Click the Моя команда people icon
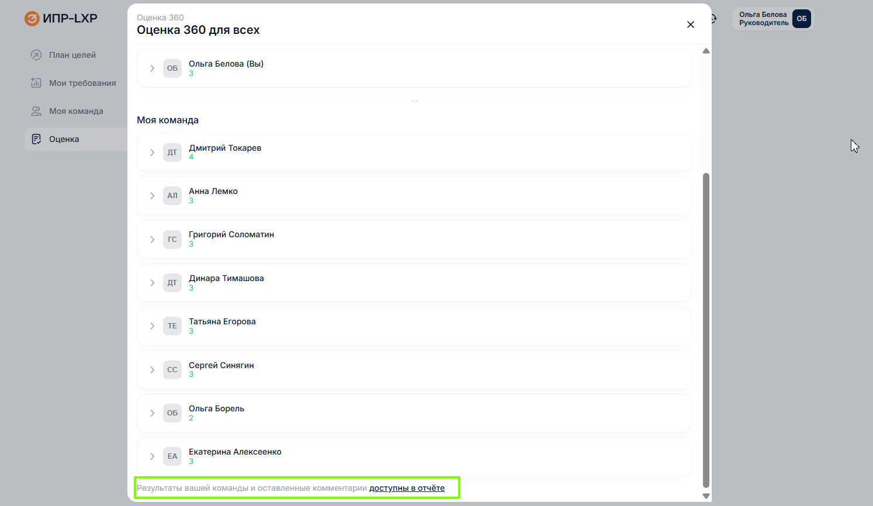Screen dimensions: 873x506 tap(36, 111)
